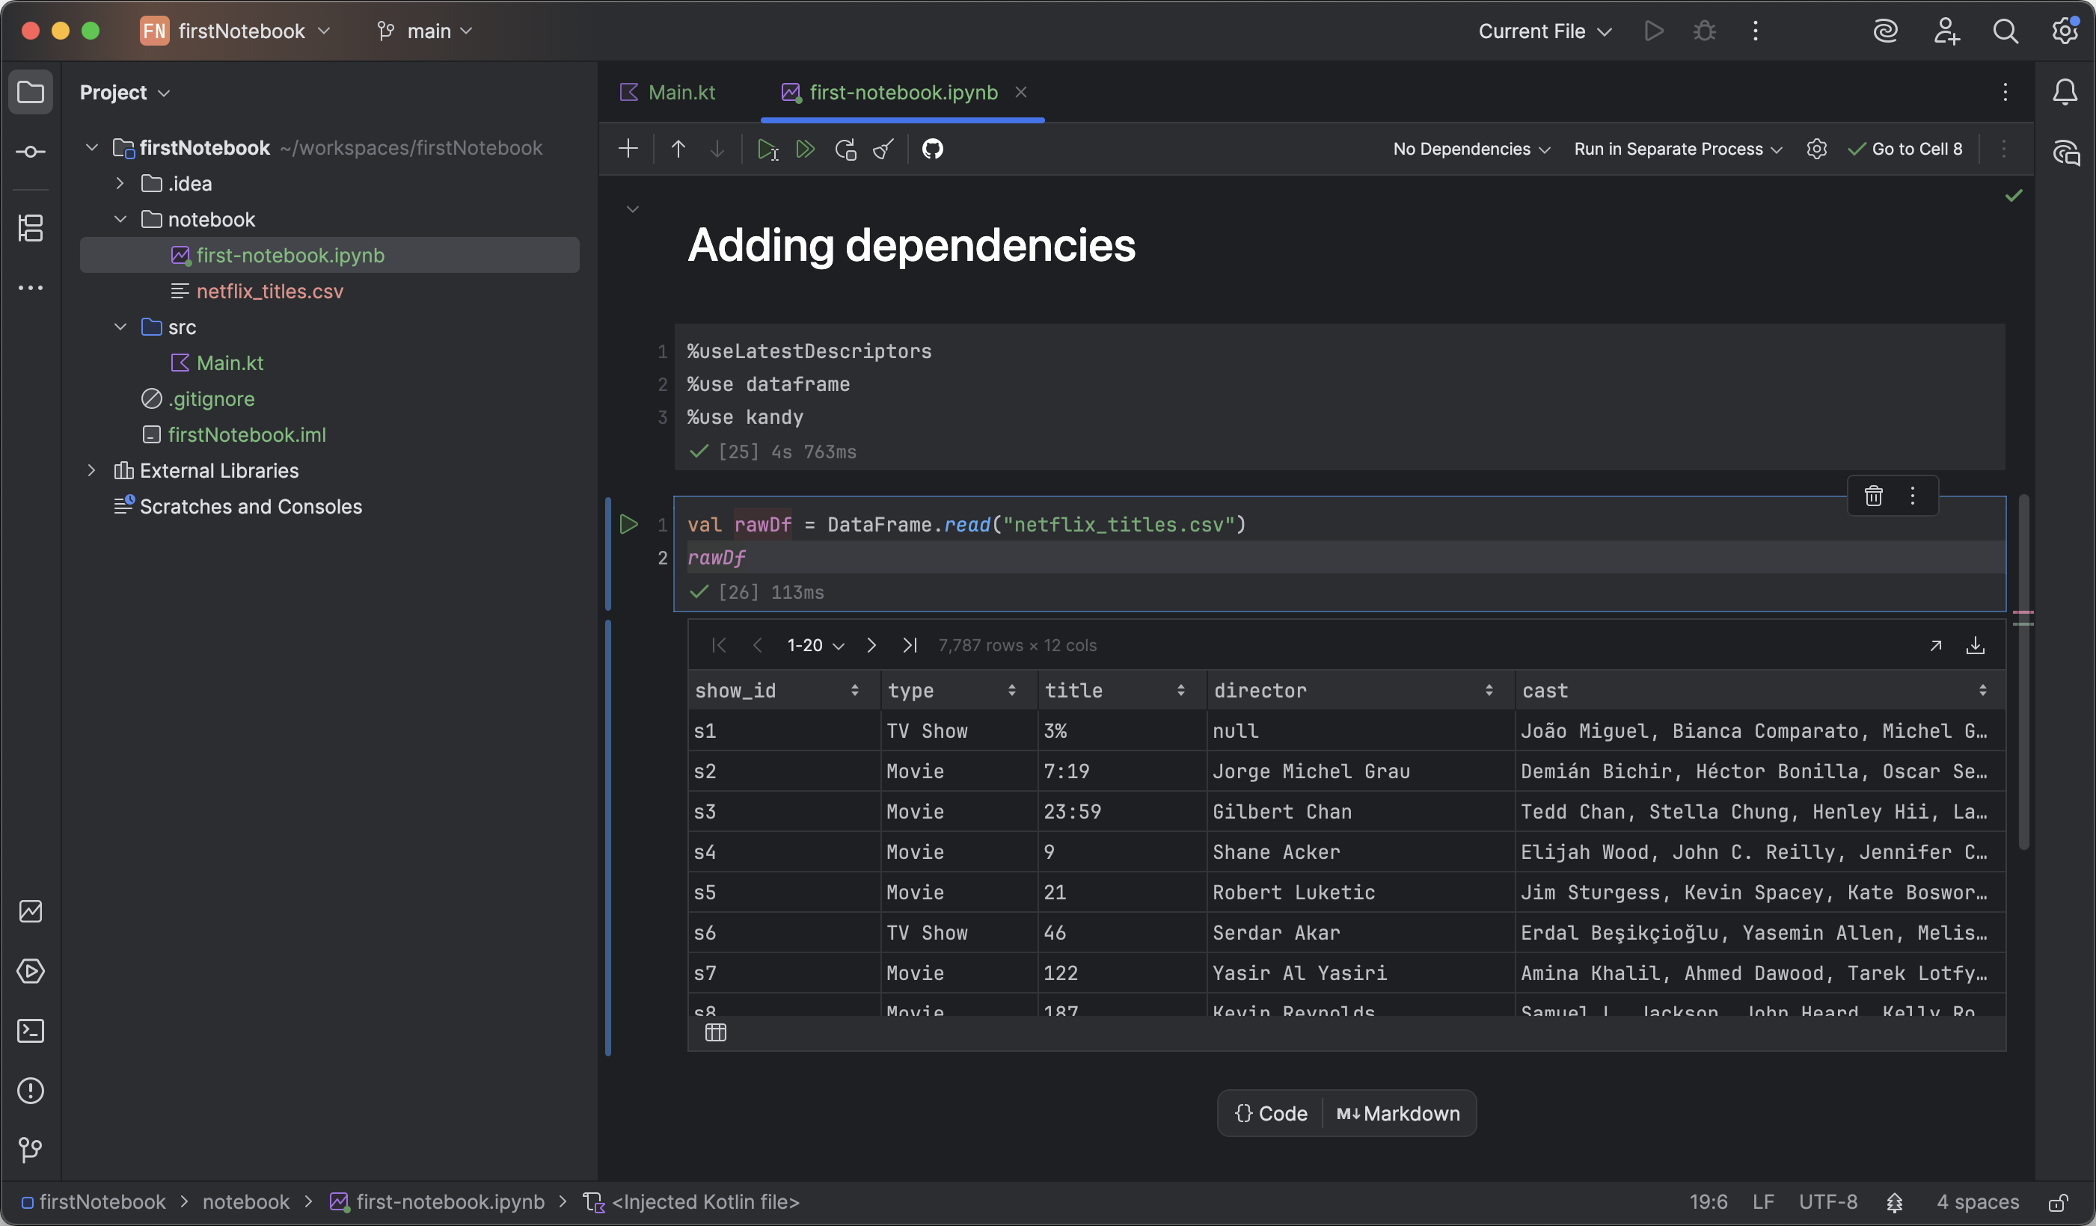This screenshot has width=2096, height=1226.
Task: Open the Terminal tool window icon
Action: point(31,1031)
